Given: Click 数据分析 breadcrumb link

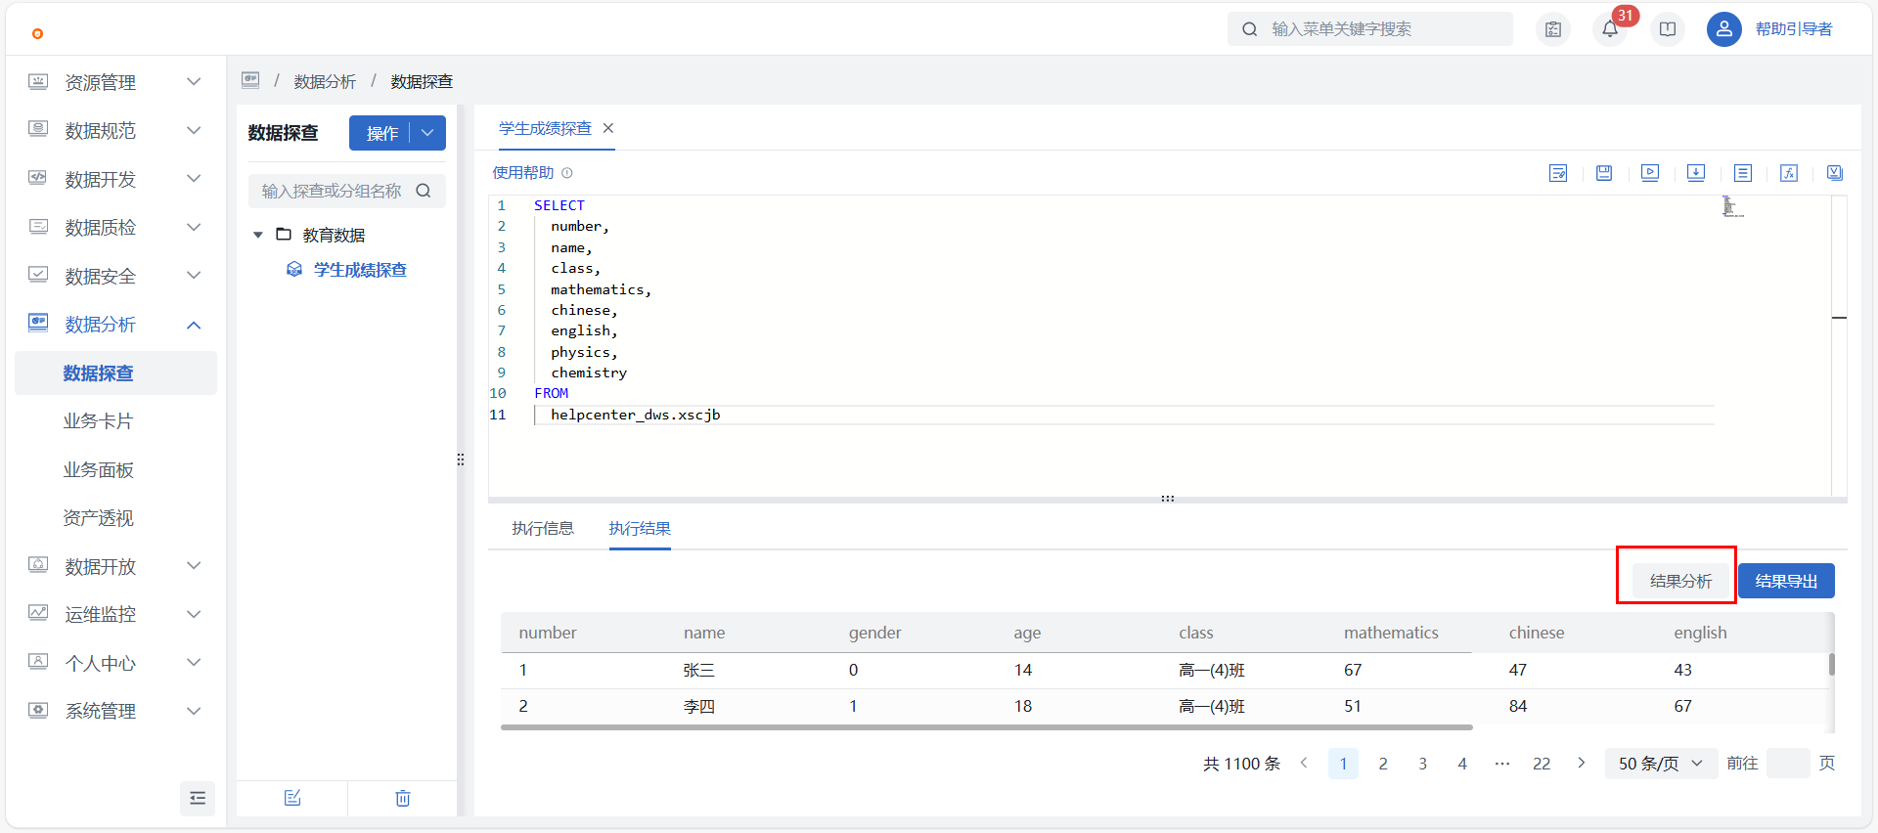Looking at the screenshot, I should pos(325,81).
